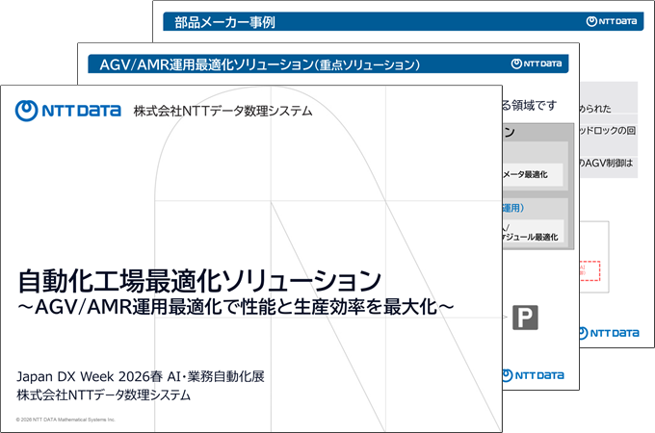Viewport: 655px width, 433px height.
Task: Select subtitle ～AGV/AMR運用最適化で性能と生産効率を最大化～
Action: pos(236,308)
